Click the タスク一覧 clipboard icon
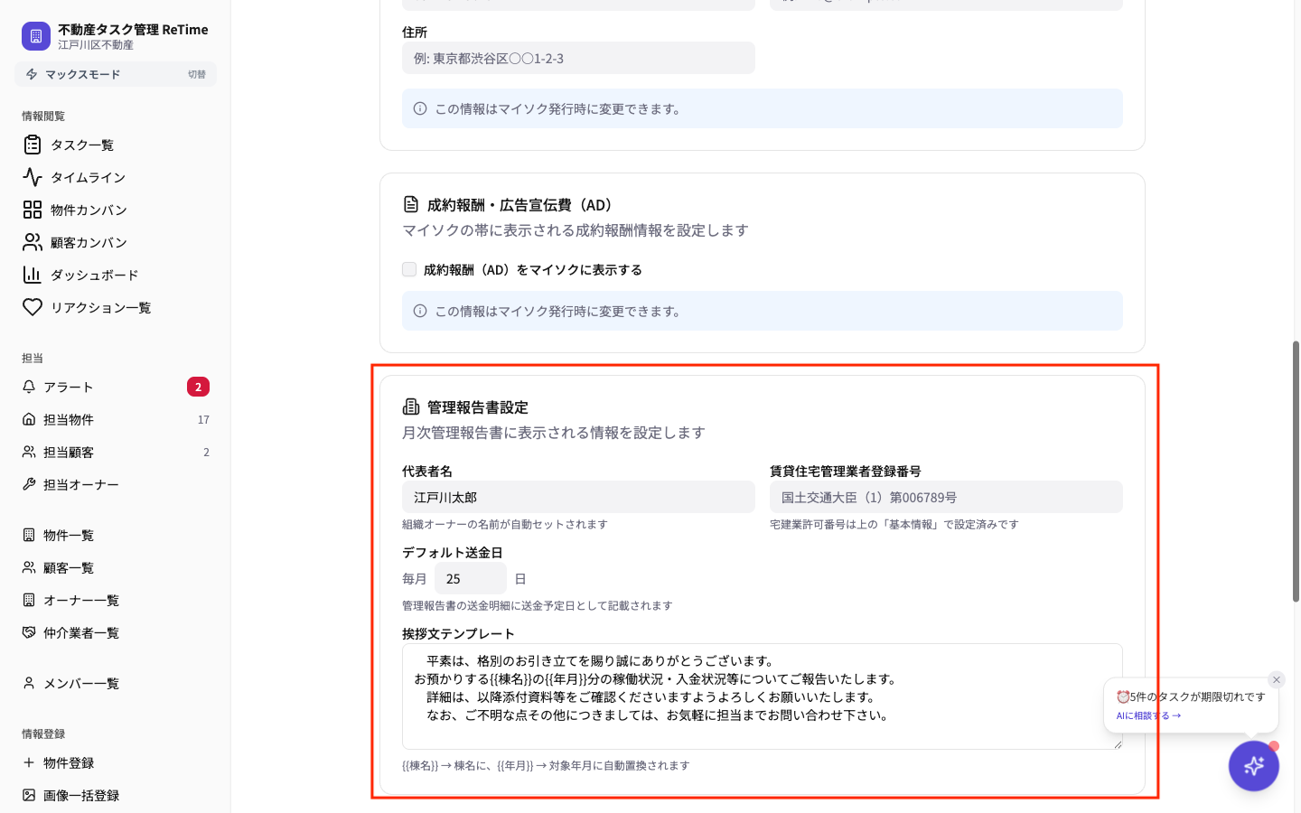1301x813 pixels. [33, 145]
